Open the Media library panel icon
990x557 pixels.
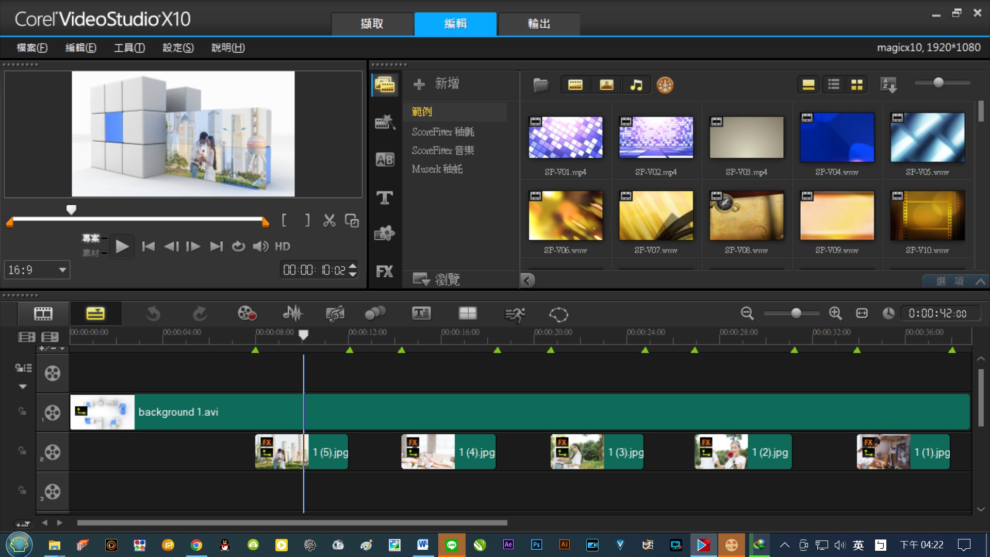(x=385, y=85)
